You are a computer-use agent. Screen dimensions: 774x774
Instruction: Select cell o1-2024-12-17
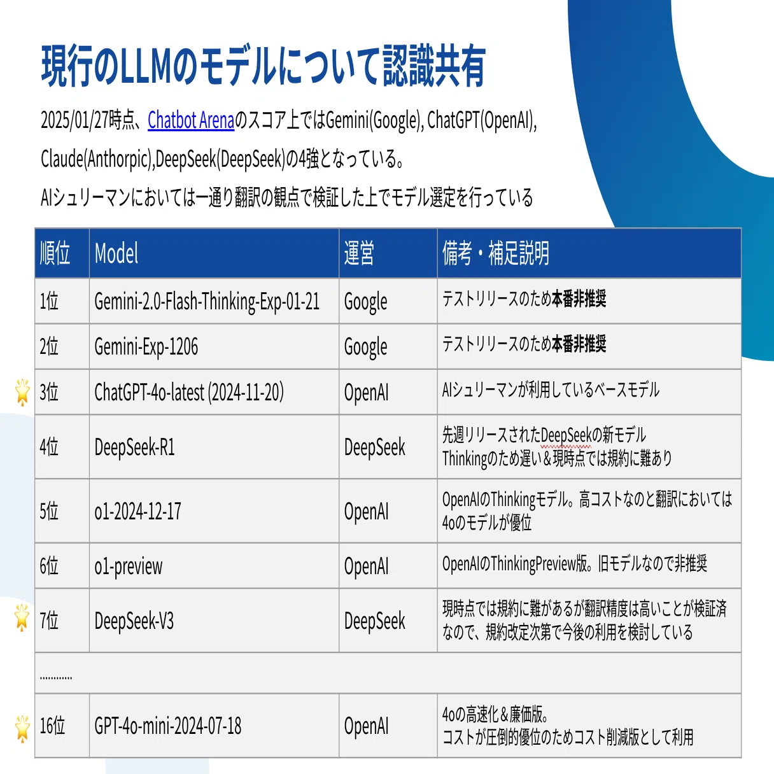click(x=214, y=511)
